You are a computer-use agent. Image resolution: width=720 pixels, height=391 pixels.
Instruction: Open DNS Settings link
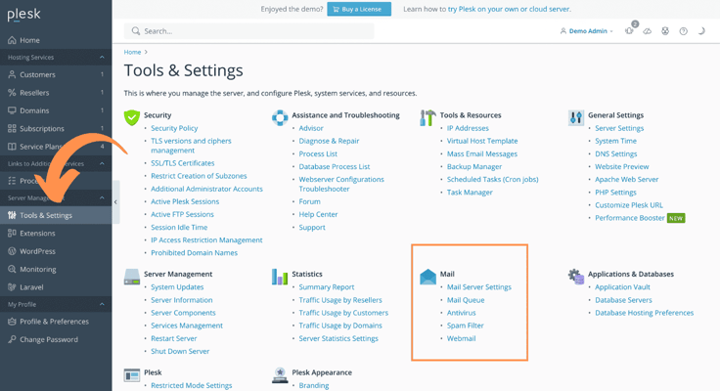[615, 154]
